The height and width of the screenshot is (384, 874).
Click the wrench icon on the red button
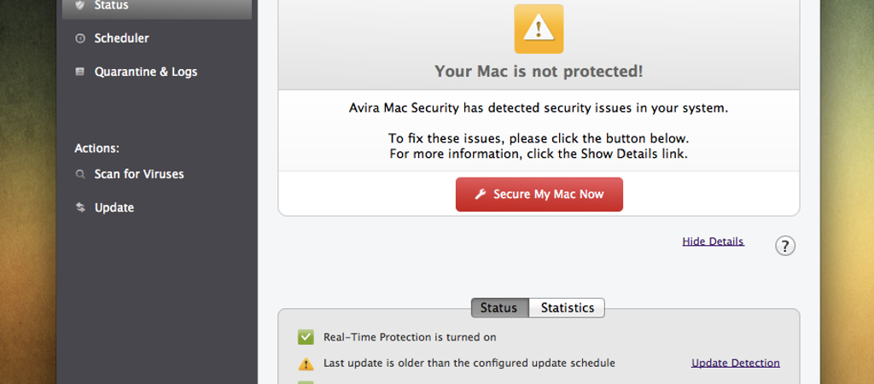click(x=480, y=195)
